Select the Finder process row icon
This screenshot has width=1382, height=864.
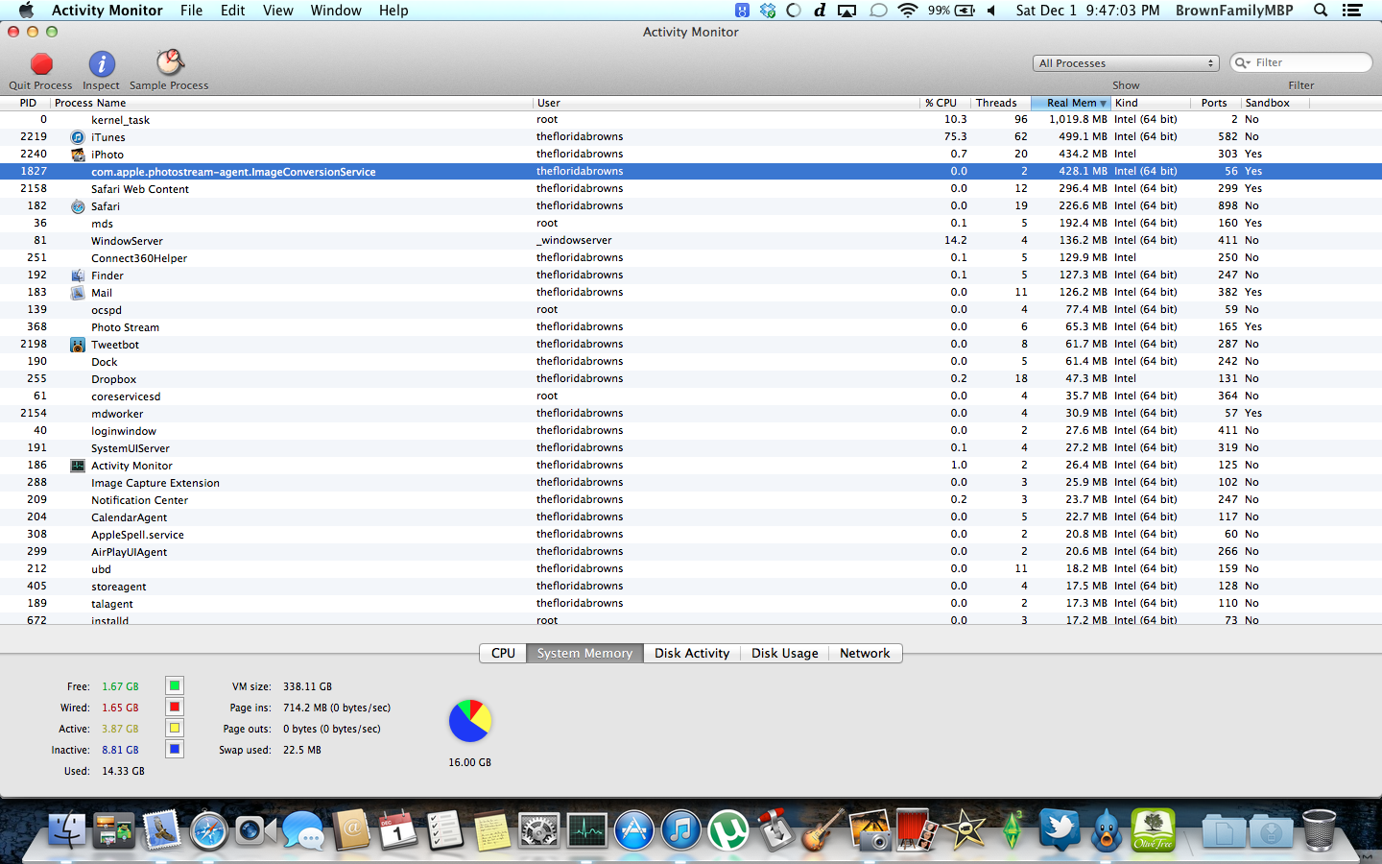[x=78, y=276]
